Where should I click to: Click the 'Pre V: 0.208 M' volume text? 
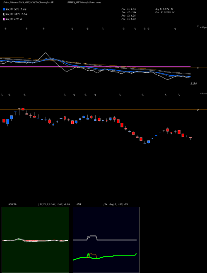click(165, 12)
